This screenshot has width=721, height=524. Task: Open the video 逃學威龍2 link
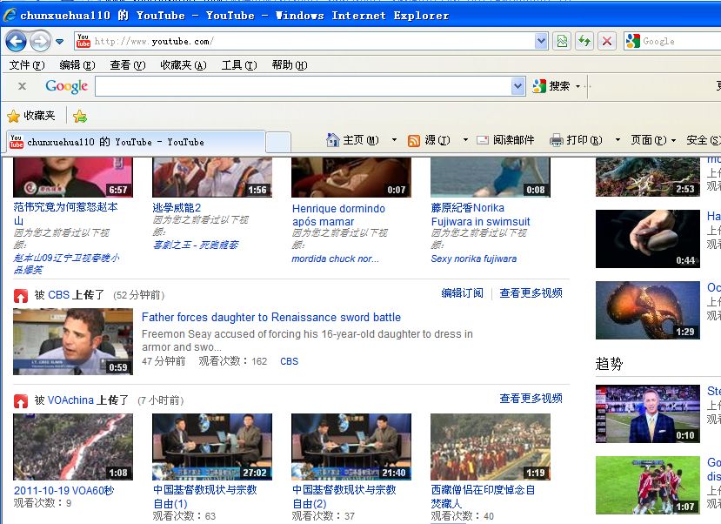click(x=177, y=207)
